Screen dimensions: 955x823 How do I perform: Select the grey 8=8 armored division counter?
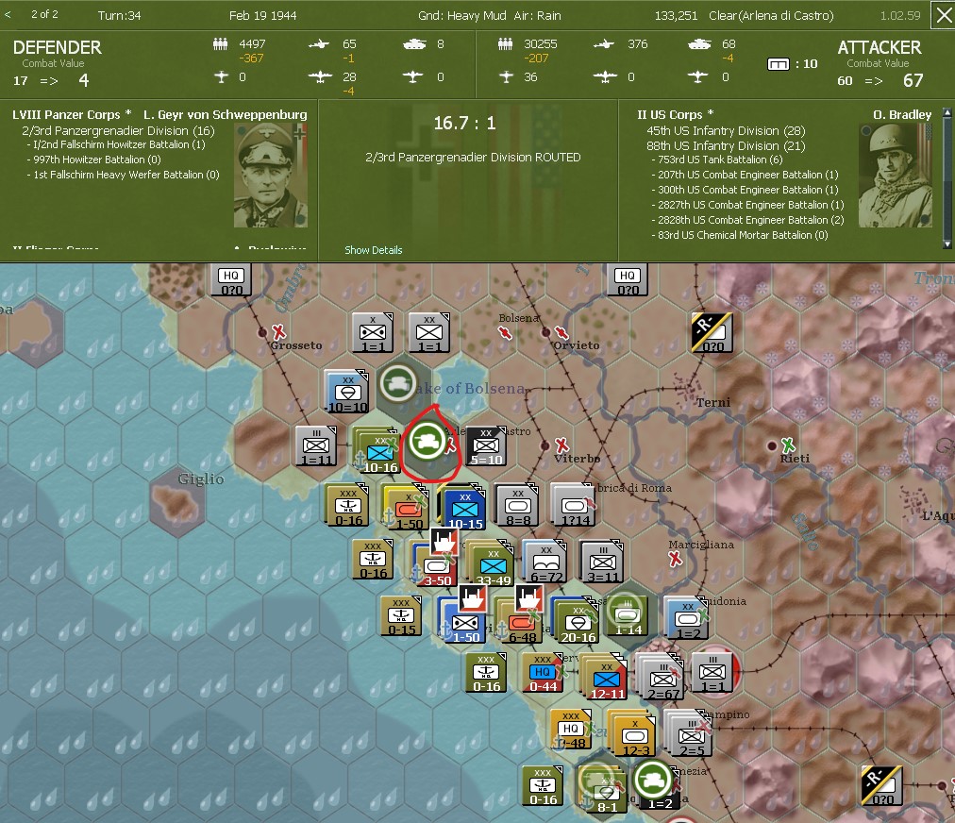[517, 506]
